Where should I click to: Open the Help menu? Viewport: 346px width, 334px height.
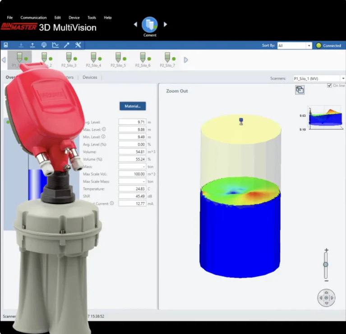coord(108,18)
